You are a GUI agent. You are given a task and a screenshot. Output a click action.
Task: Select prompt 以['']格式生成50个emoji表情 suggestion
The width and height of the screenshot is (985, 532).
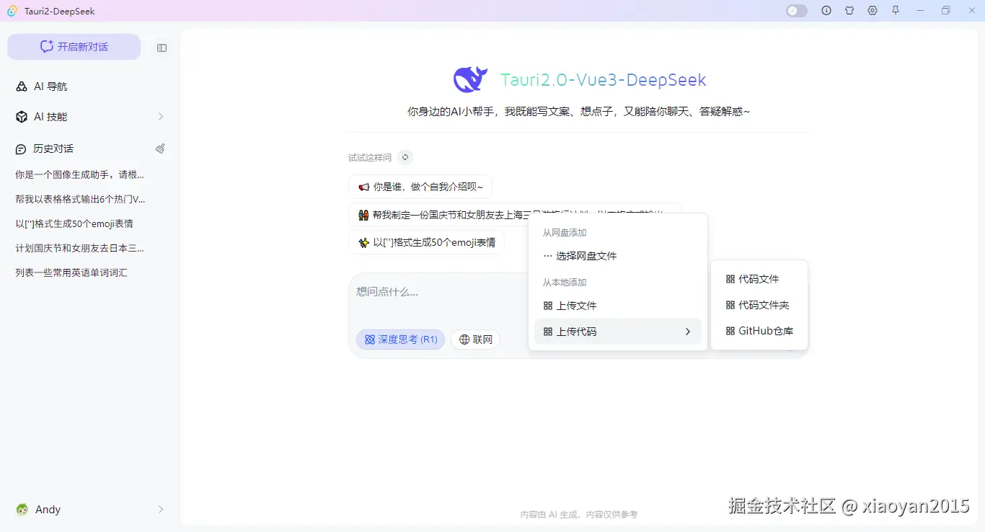426,242
